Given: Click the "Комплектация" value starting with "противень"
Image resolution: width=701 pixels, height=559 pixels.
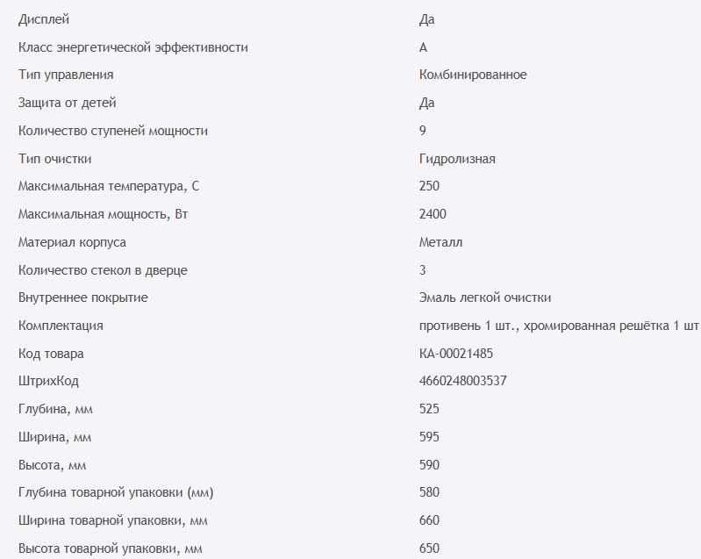Looking at the screenshot, I should pyautogui.click(x=559, y=326).
